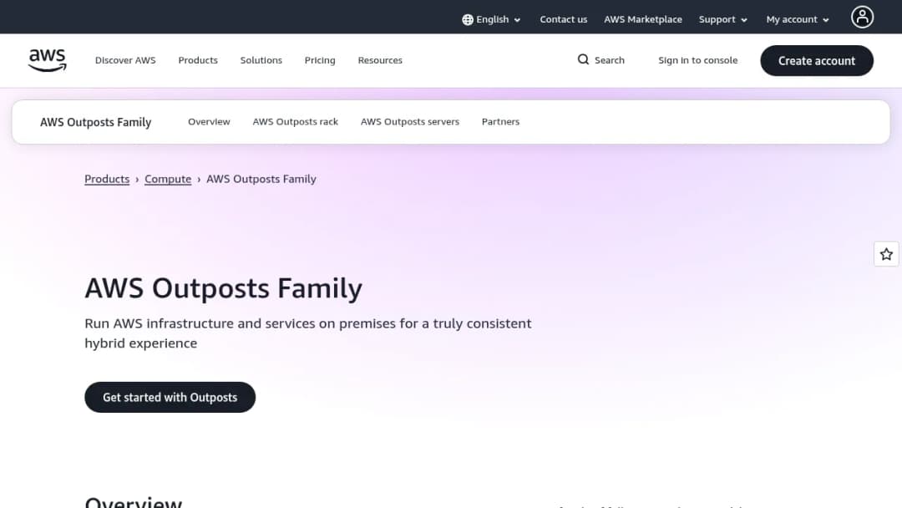Open the user profile avatar icon

[x=862, y=18]
